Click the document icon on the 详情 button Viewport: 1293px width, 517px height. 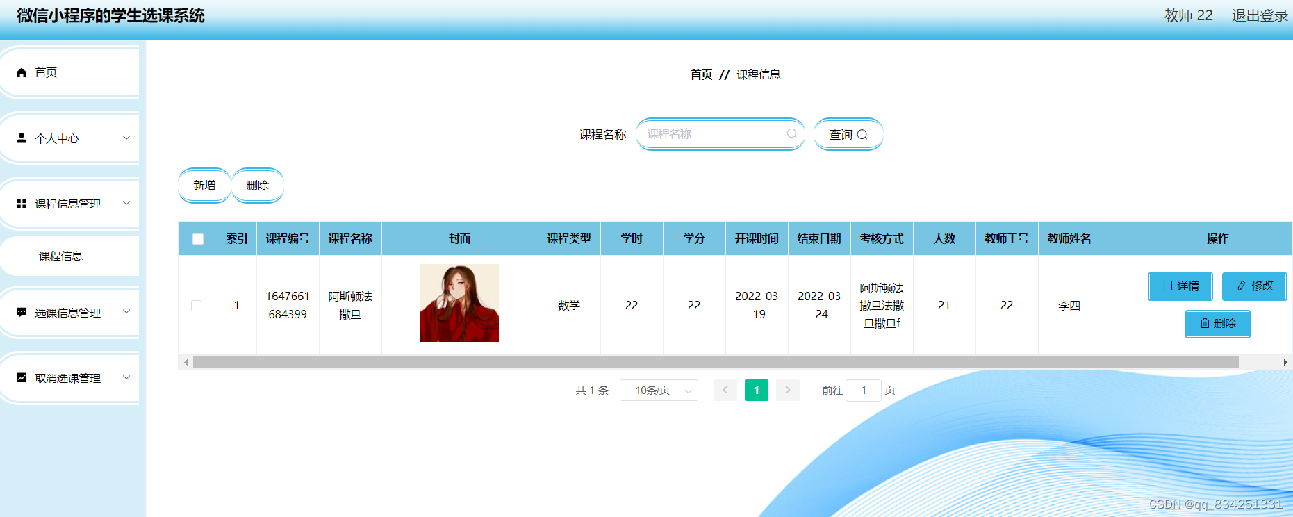pyautogui.click(x=1167, y=286)
